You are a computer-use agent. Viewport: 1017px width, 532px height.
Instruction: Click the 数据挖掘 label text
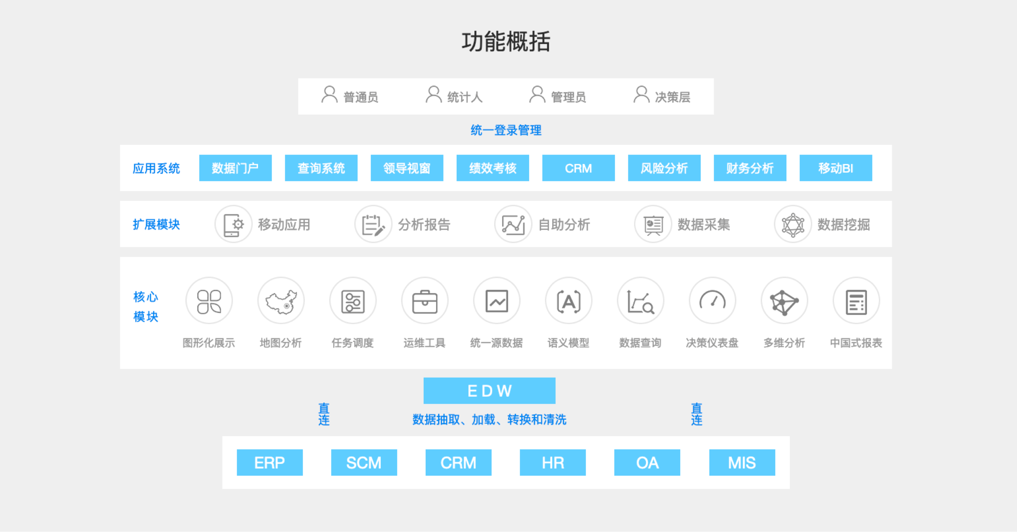pyautogui.click(x=844, y=224)
